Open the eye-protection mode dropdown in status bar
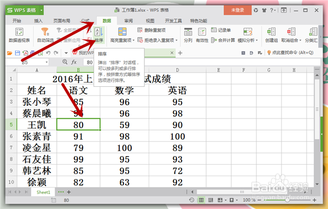 pyautogui.click(x=237, y=200)
